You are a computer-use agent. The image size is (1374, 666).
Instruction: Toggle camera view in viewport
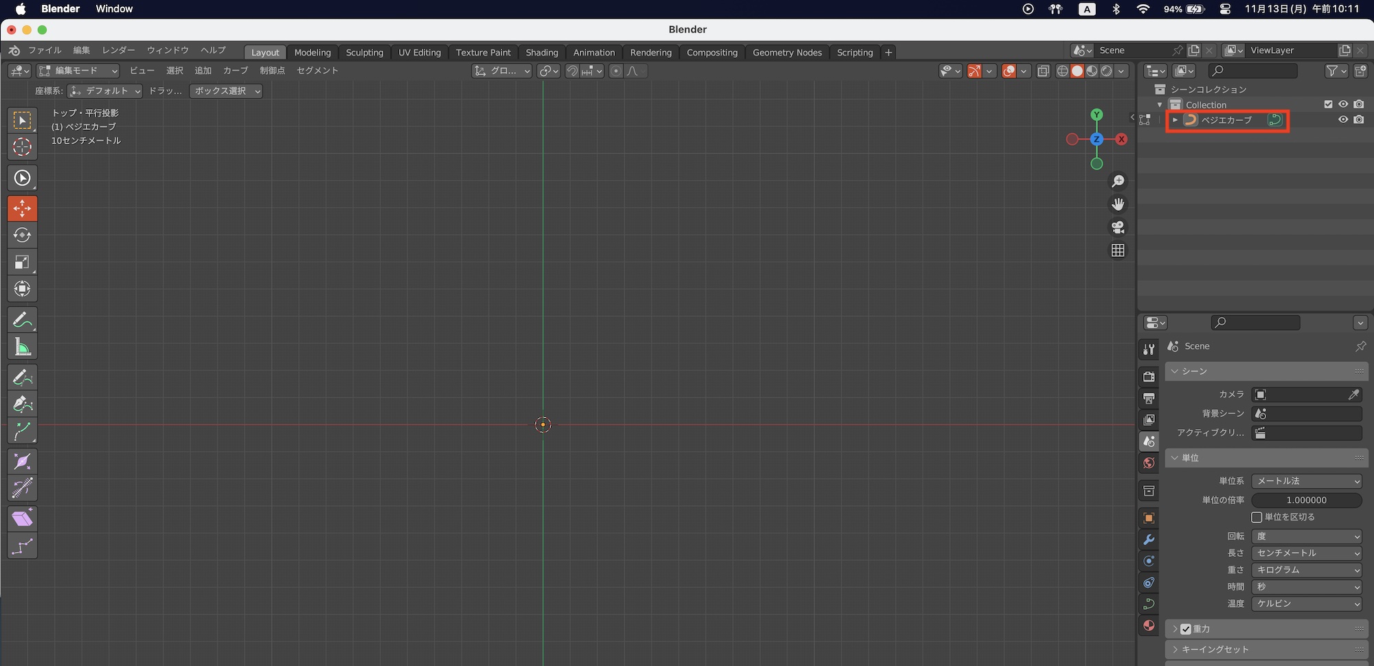[x=1118, y=227]
